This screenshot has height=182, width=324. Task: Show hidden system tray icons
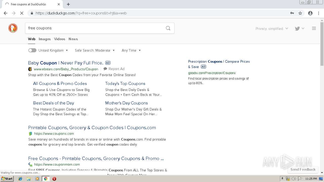(282, 179)
